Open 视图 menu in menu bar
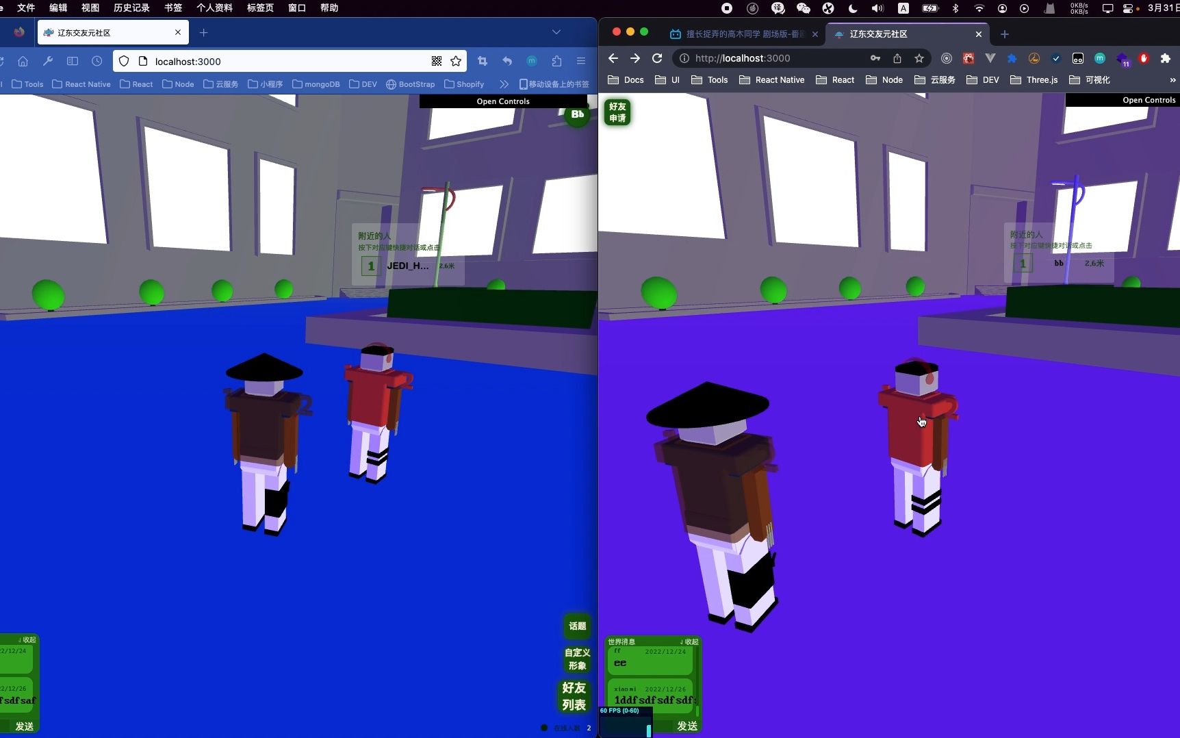1180x738 pixels. point(90,8)
